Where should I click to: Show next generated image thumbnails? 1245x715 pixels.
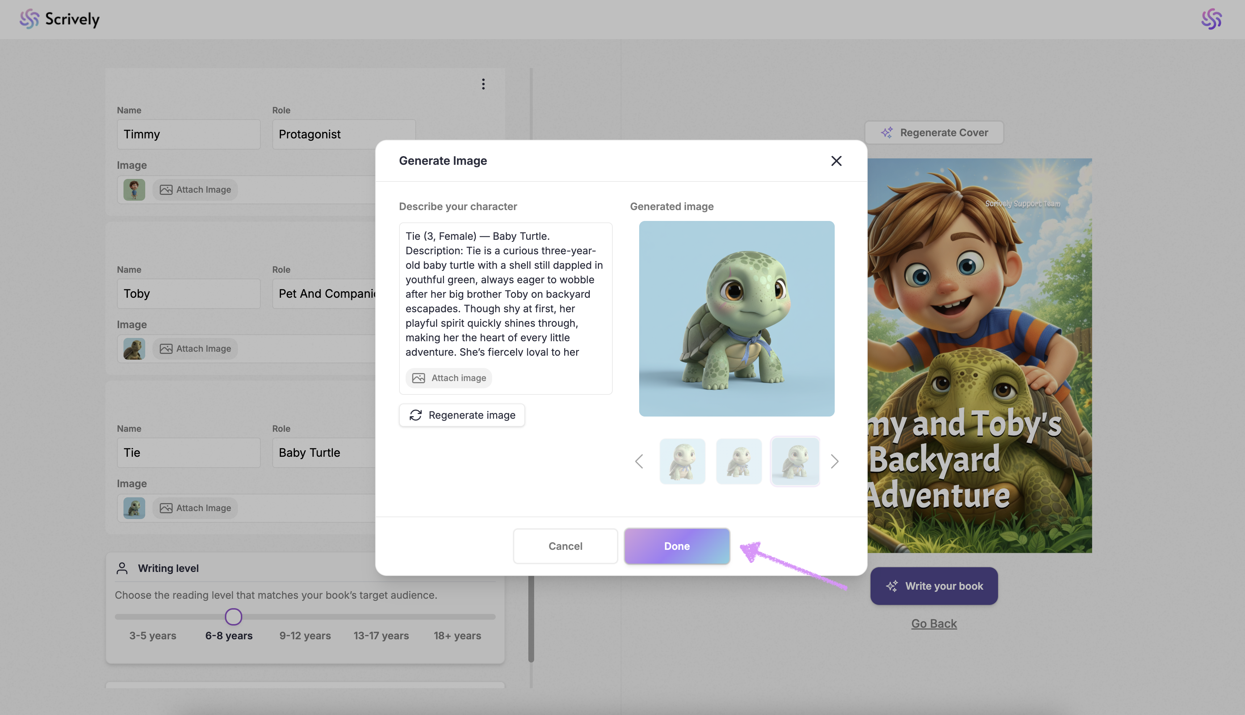point(834,461)
